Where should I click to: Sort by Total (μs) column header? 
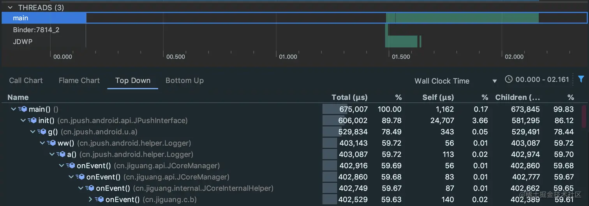(x=349, y=97)
